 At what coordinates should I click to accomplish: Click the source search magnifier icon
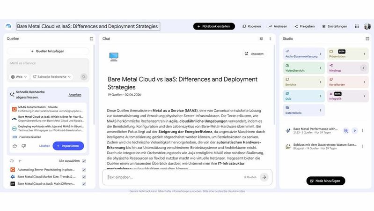84,77
